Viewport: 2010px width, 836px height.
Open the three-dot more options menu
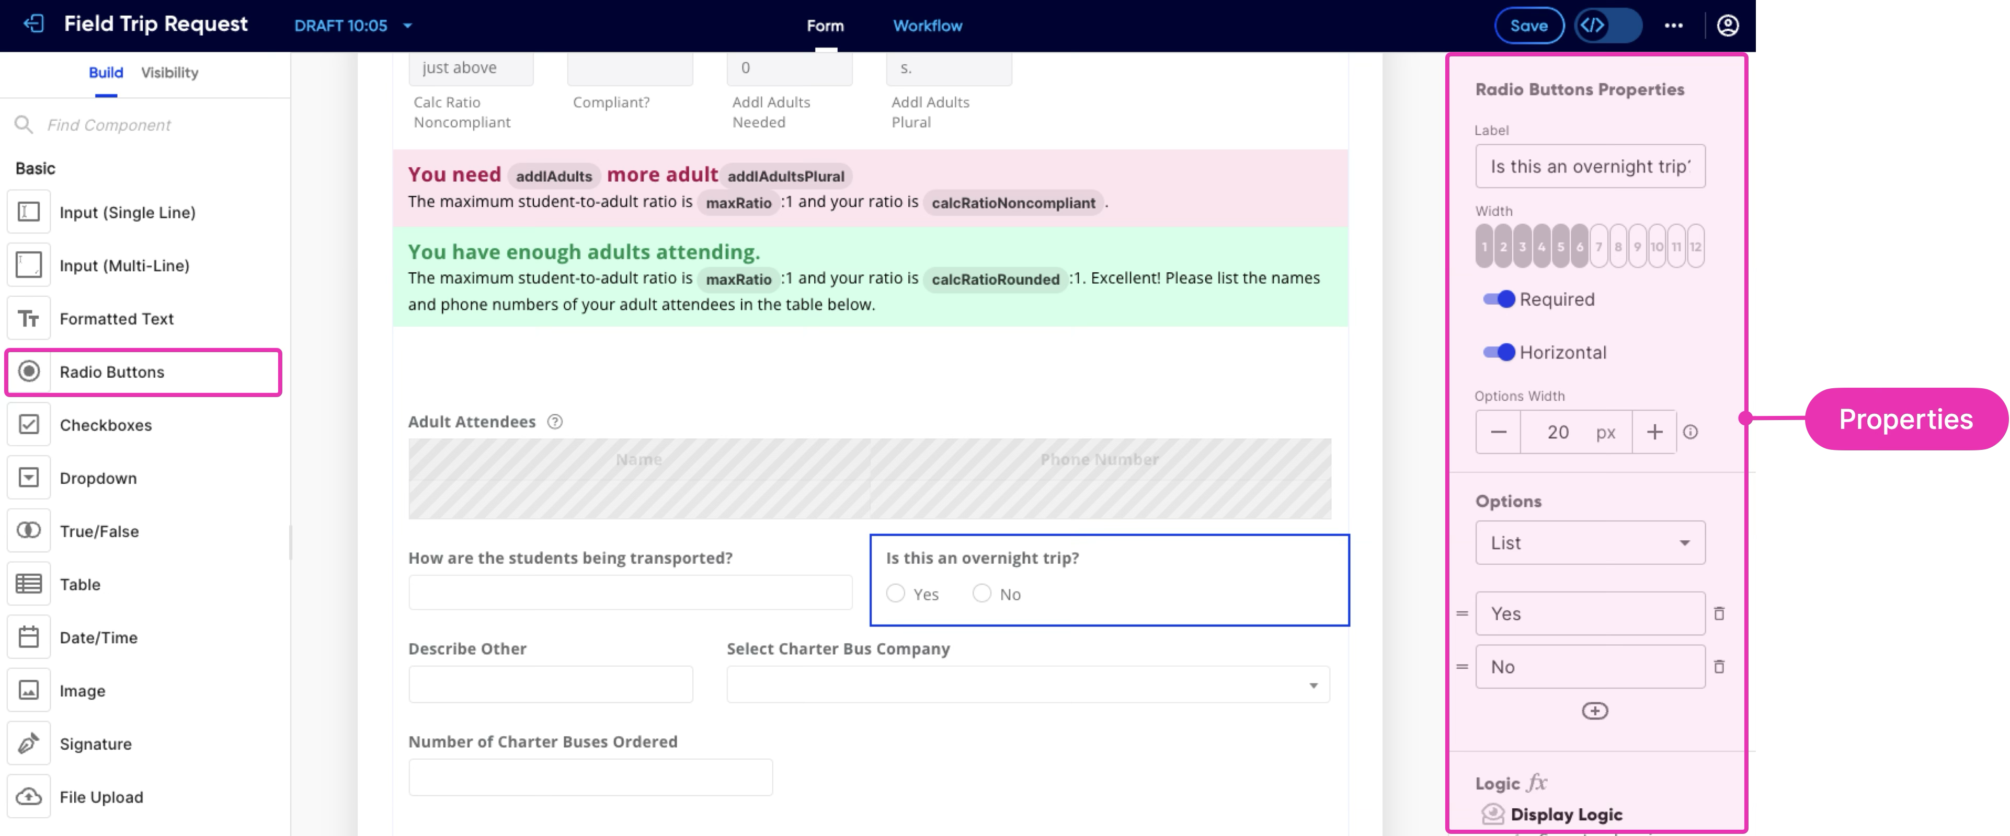pos(1673,25)
